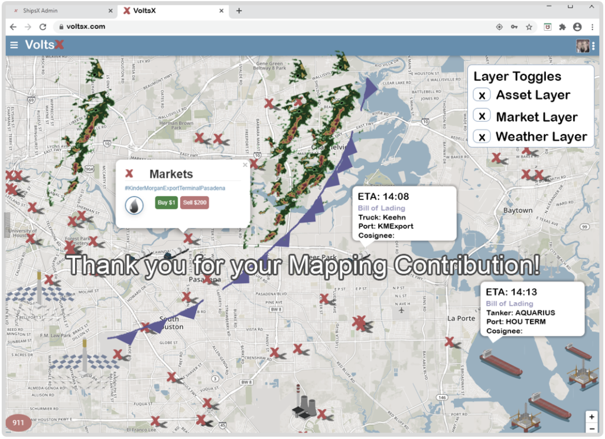Open the browser profile account icon
The height and width of the screenshot is (439, 605).
coord(577,27)
